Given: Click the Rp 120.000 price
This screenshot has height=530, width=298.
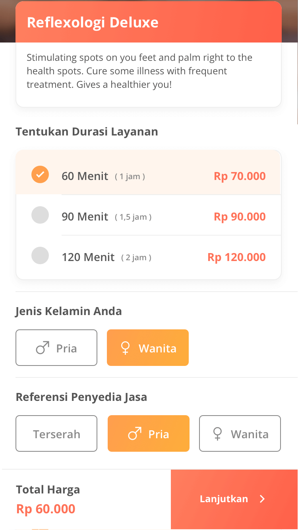Looking at the screenshot, I should click(236, 257).
